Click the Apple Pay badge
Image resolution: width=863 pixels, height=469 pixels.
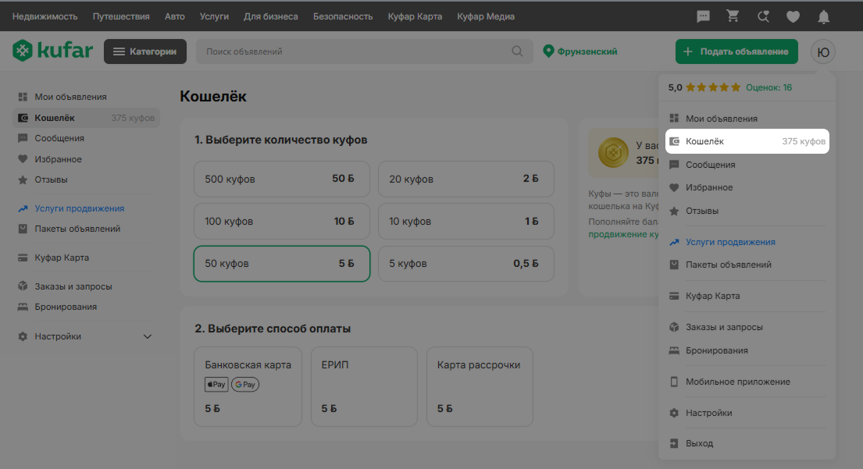point(216,384)
